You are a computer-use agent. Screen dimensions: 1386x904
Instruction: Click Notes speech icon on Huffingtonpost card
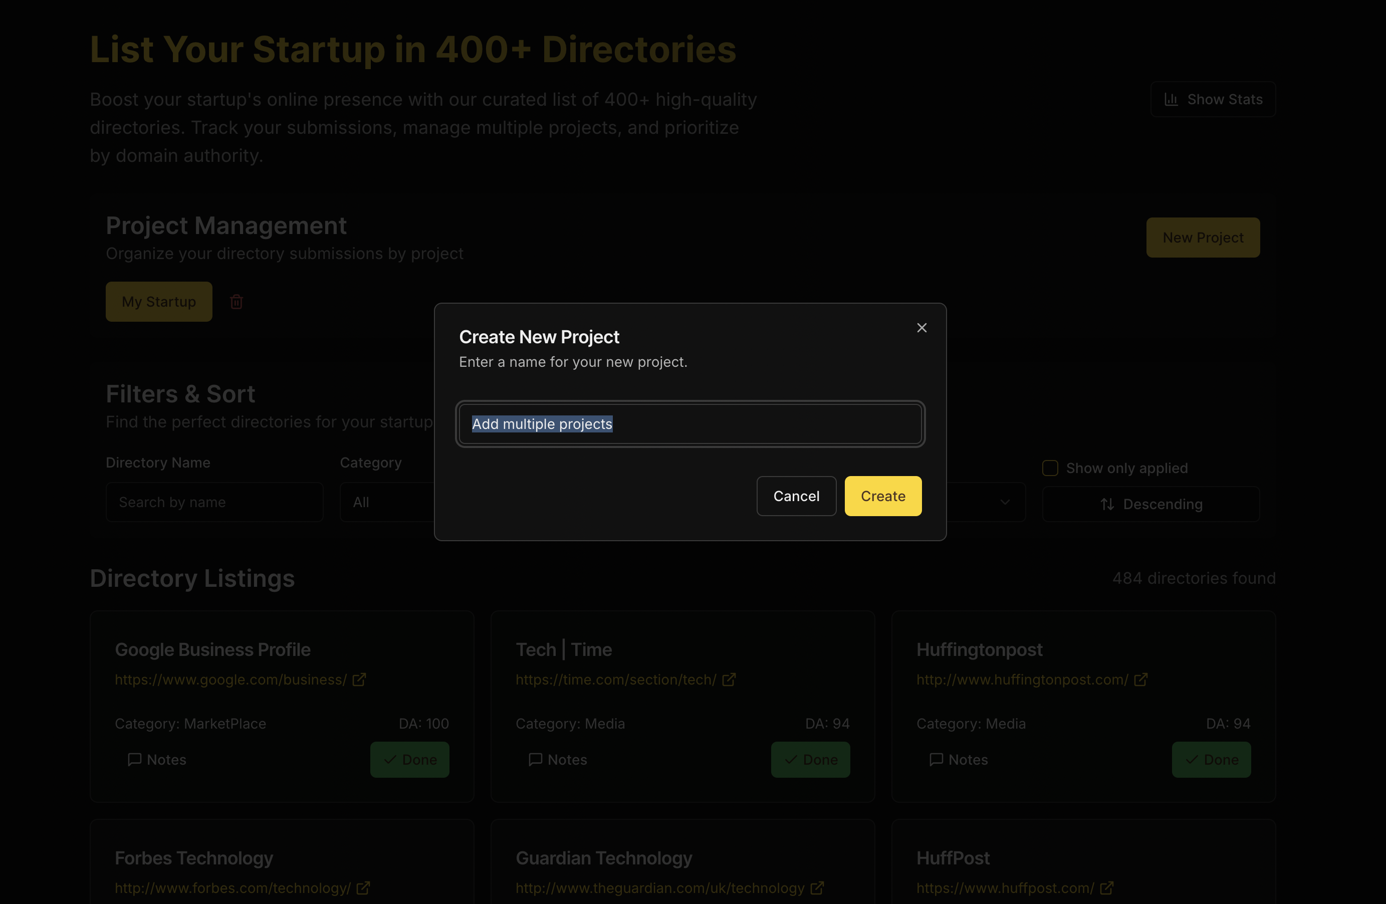(x=936, y=760)
